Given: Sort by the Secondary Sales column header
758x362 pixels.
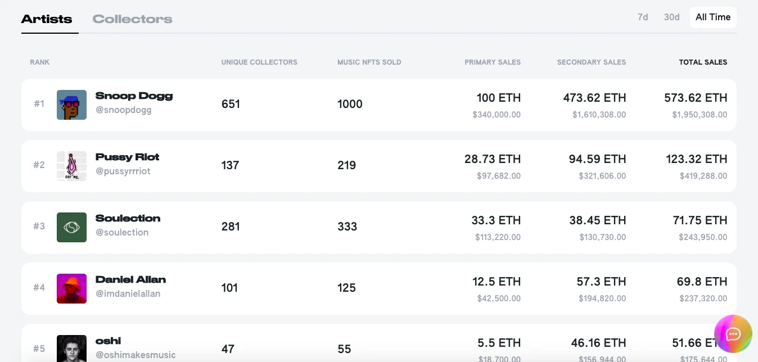Looking at the screenshot, I should (592, 62).
